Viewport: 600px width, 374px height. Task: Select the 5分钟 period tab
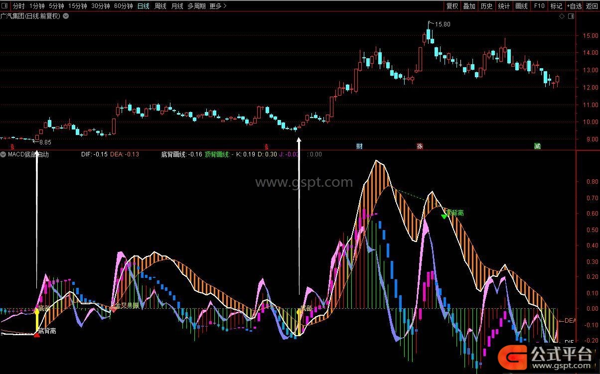pos(56,6)
